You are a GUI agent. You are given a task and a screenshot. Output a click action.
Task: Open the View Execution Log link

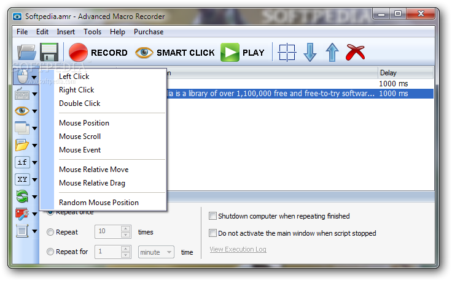(x=238, y=249)
